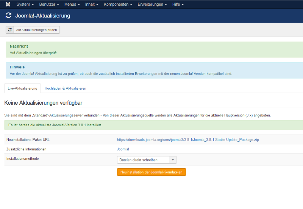
Task: Click the Auf Aktualisierungen überprüft message
Action: (x=34, y=53)
